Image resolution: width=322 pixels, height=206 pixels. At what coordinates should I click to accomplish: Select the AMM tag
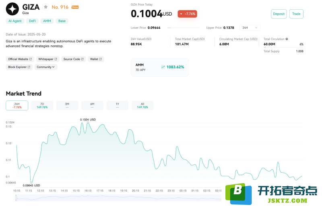coord(47,21)
